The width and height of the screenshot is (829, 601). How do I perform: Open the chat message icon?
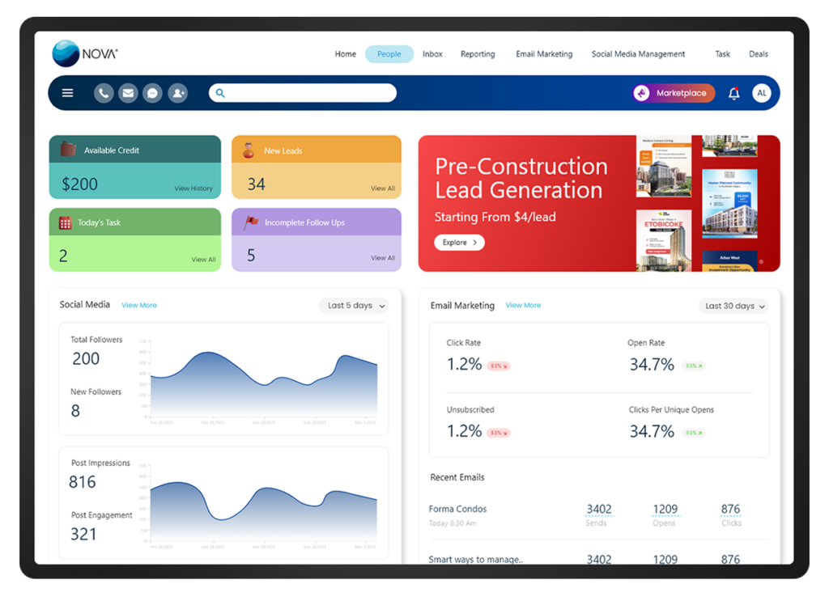(x=152, y=93)
